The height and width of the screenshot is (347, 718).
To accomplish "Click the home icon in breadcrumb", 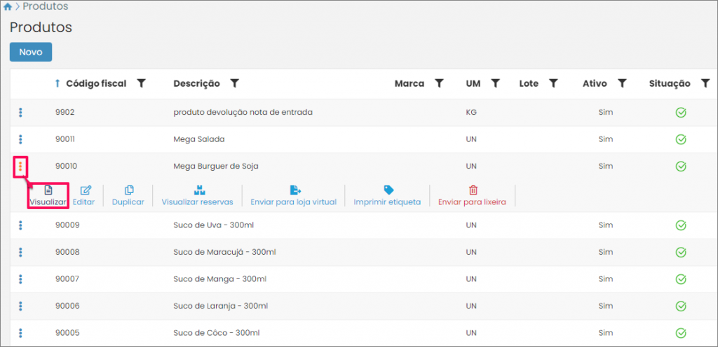I will click(8, 7).
